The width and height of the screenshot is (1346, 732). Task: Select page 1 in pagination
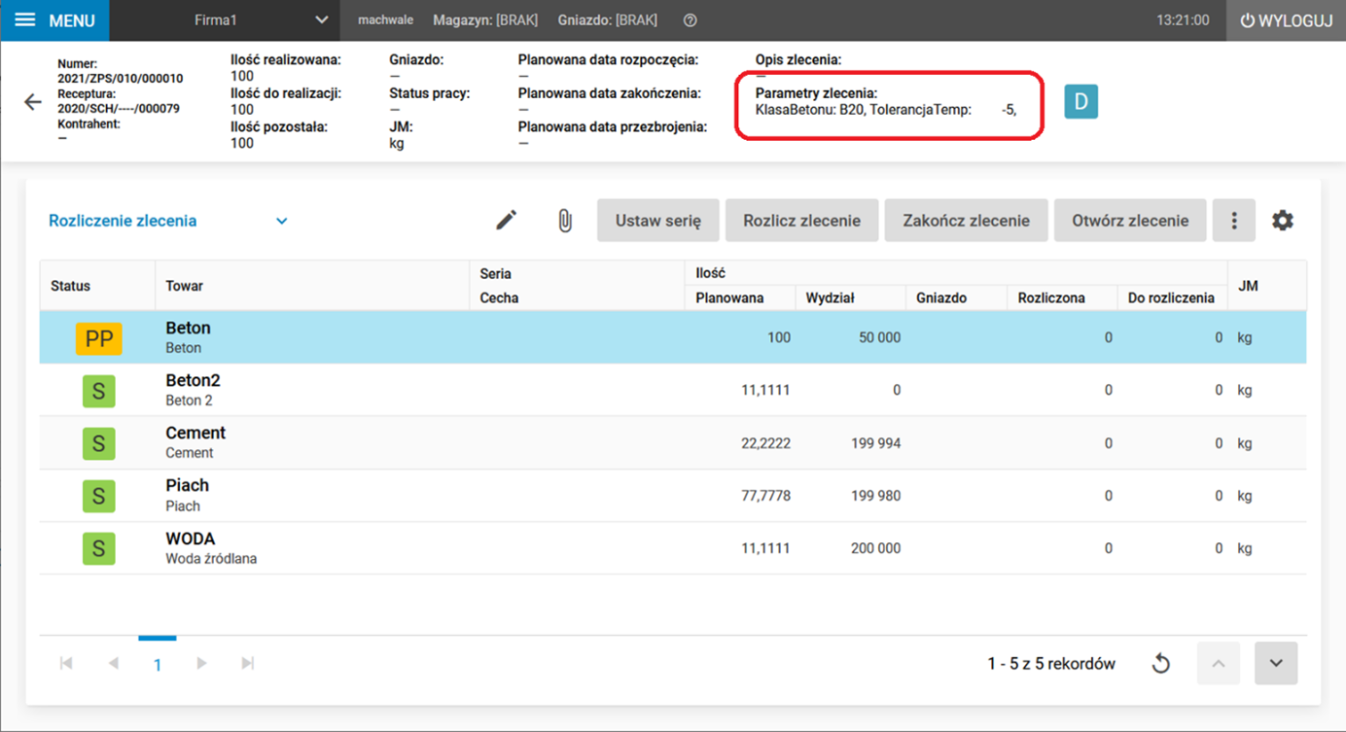coord(158,665)
